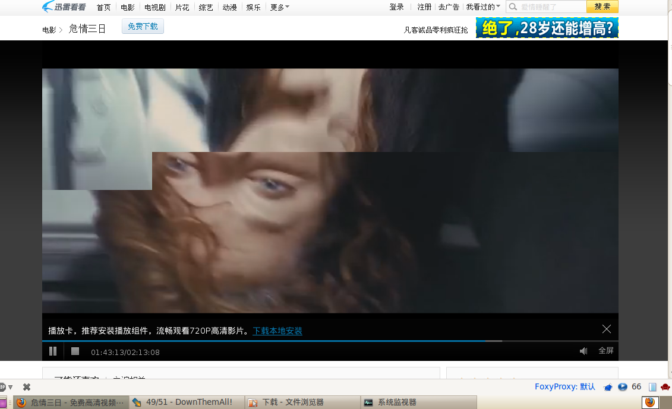Open the 电影 navigation item

pyautogui.click(x=127, y=7)
